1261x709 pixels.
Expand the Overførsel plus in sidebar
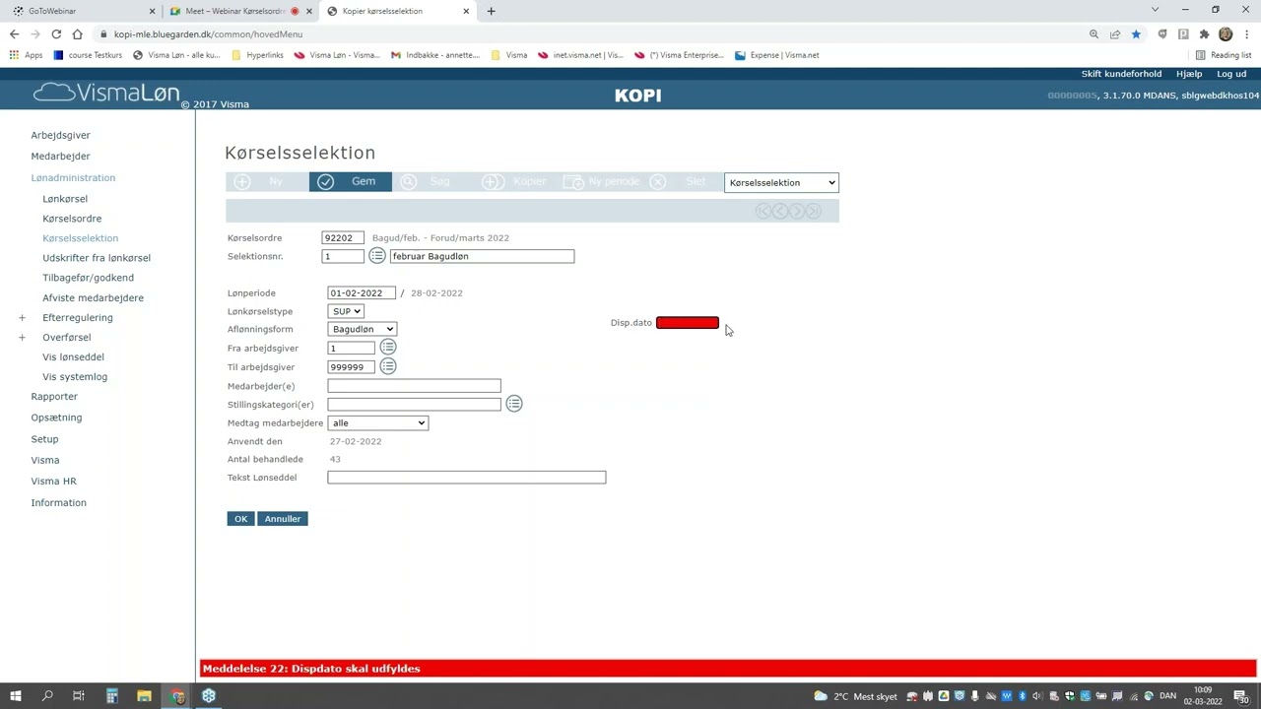(x=22, y=338)
